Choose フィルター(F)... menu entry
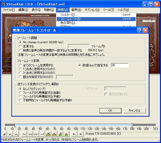Viewport: 161px width, 143px height. (x=96, y=15)
